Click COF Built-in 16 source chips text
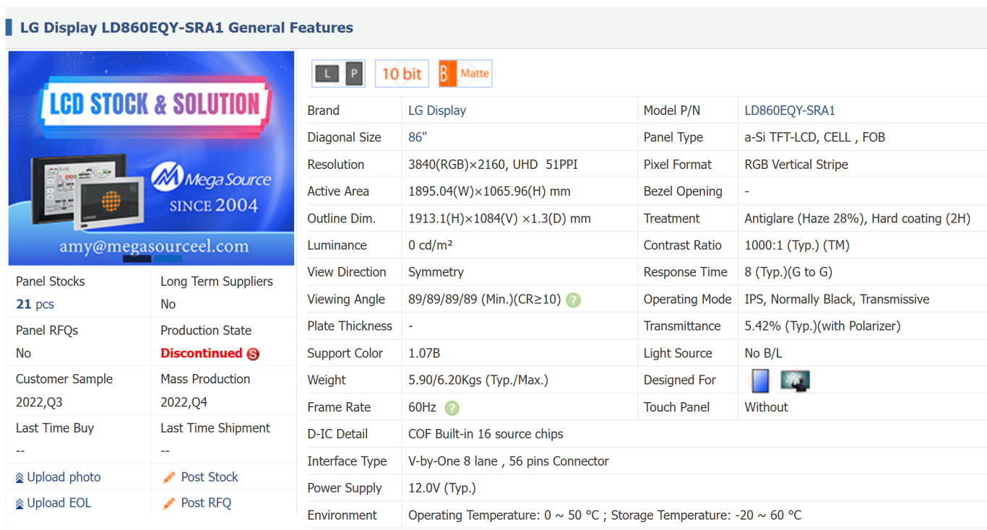987x530 pixels. [486, 435]
